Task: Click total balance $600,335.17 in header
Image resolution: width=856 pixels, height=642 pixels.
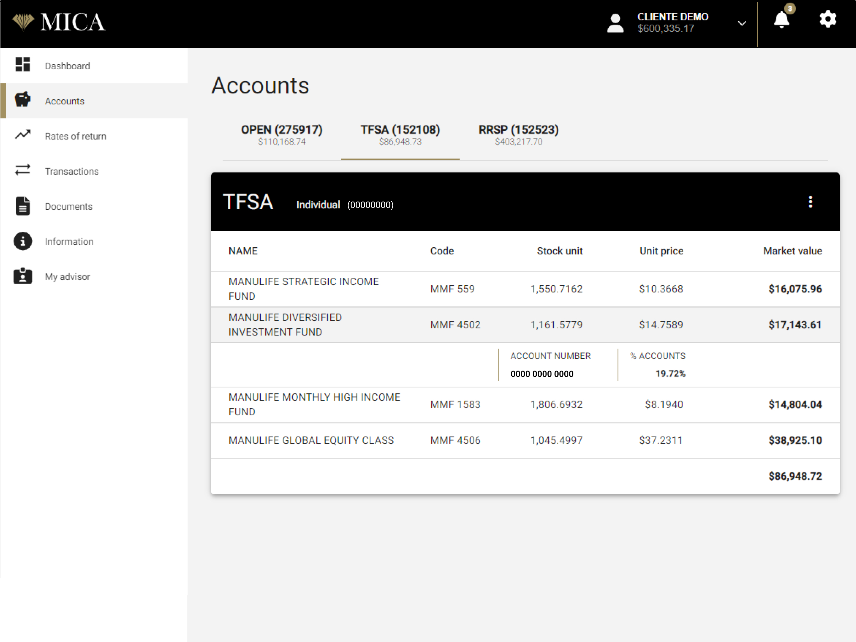Action: coord(666,29)
